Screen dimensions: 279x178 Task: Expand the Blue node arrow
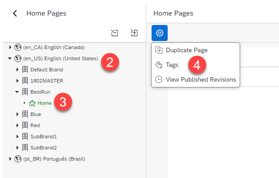click(17, 114)
